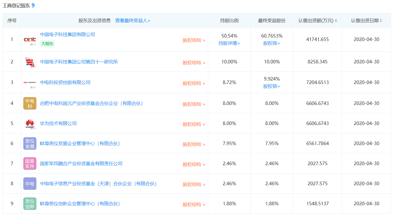Open 蚌埠思仪发展企业管理中心 link
Image resolution: width=394 pixels, height=216 pixels.
click(x=80, y=144)
